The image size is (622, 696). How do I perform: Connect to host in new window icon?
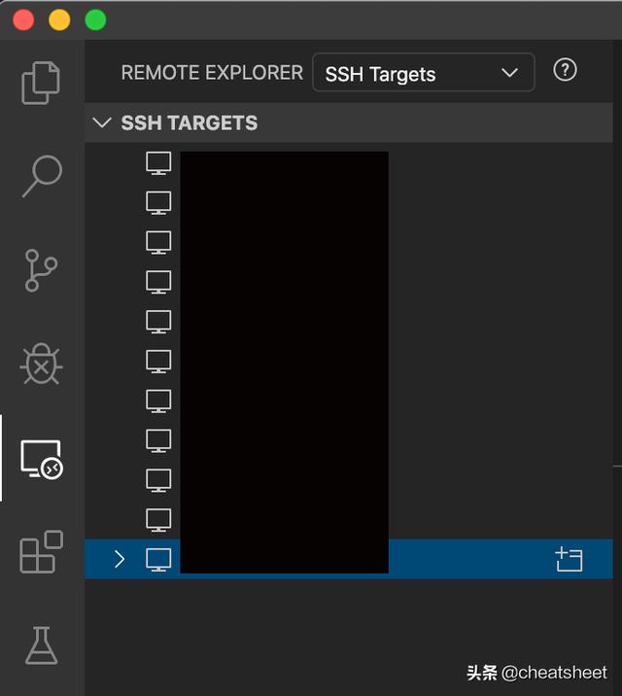[x=569, y=559]
